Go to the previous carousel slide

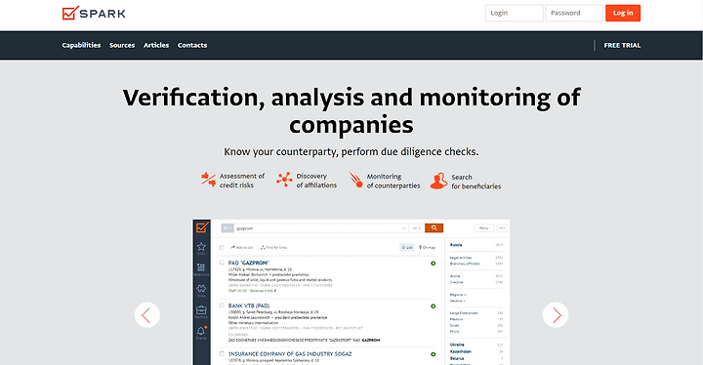tap(147, 315)
